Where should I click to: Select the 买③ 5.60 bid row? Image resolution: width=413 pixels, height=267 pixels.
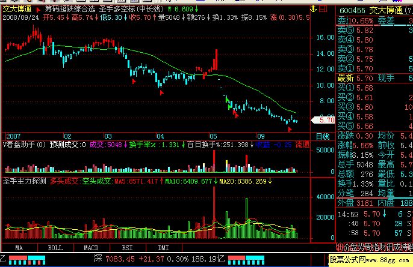[374, 107]
